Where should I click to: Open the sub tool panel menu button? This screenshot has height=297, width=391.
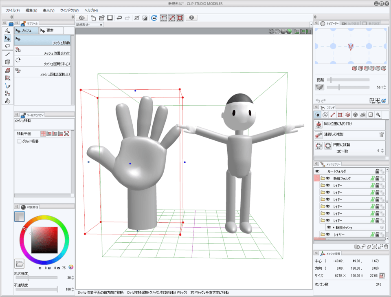click(x=17, y=23)
